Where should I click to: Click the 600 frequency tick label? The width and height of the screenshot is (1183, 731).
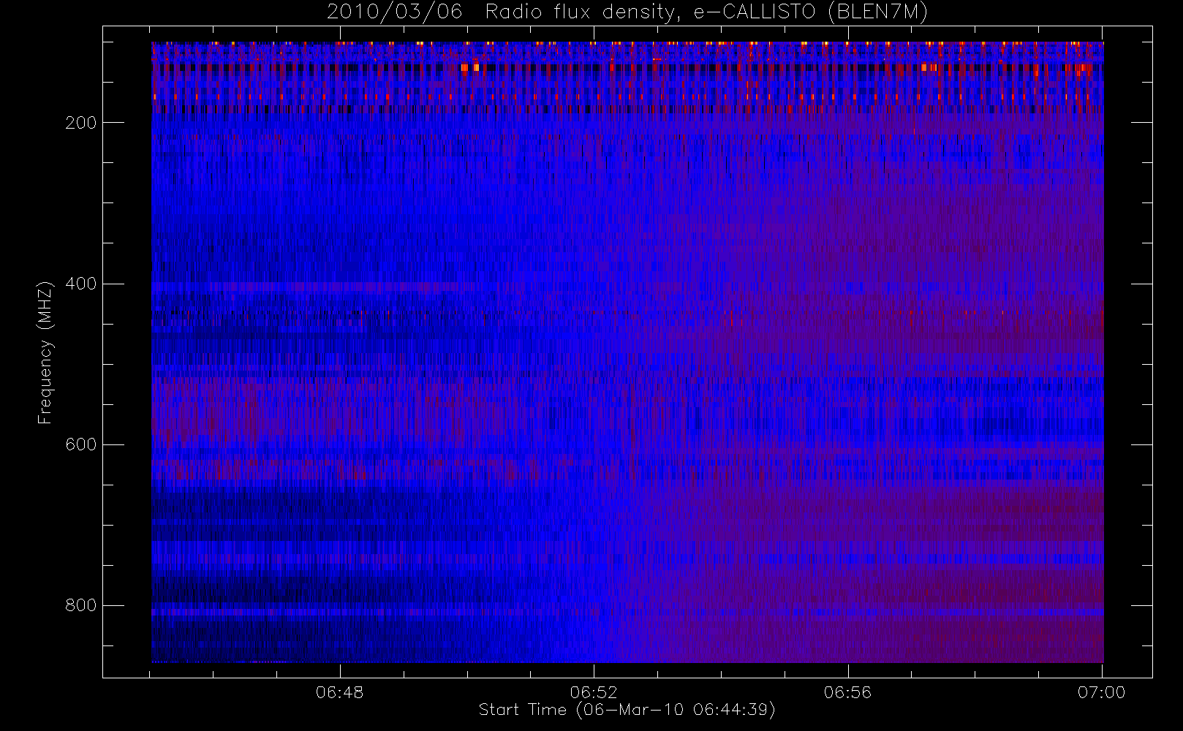click(x=81, y=444)
